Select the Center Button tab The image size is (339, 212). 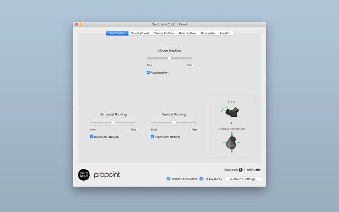point(163,33)
